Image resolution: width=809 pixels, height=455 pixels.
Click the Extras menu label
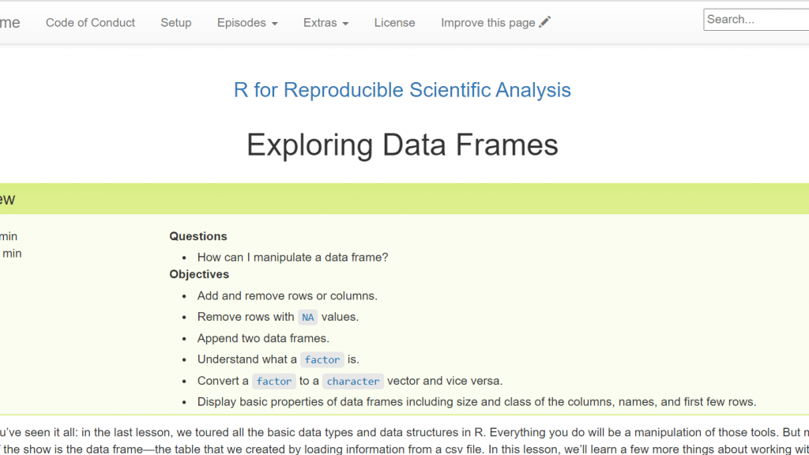320,23
